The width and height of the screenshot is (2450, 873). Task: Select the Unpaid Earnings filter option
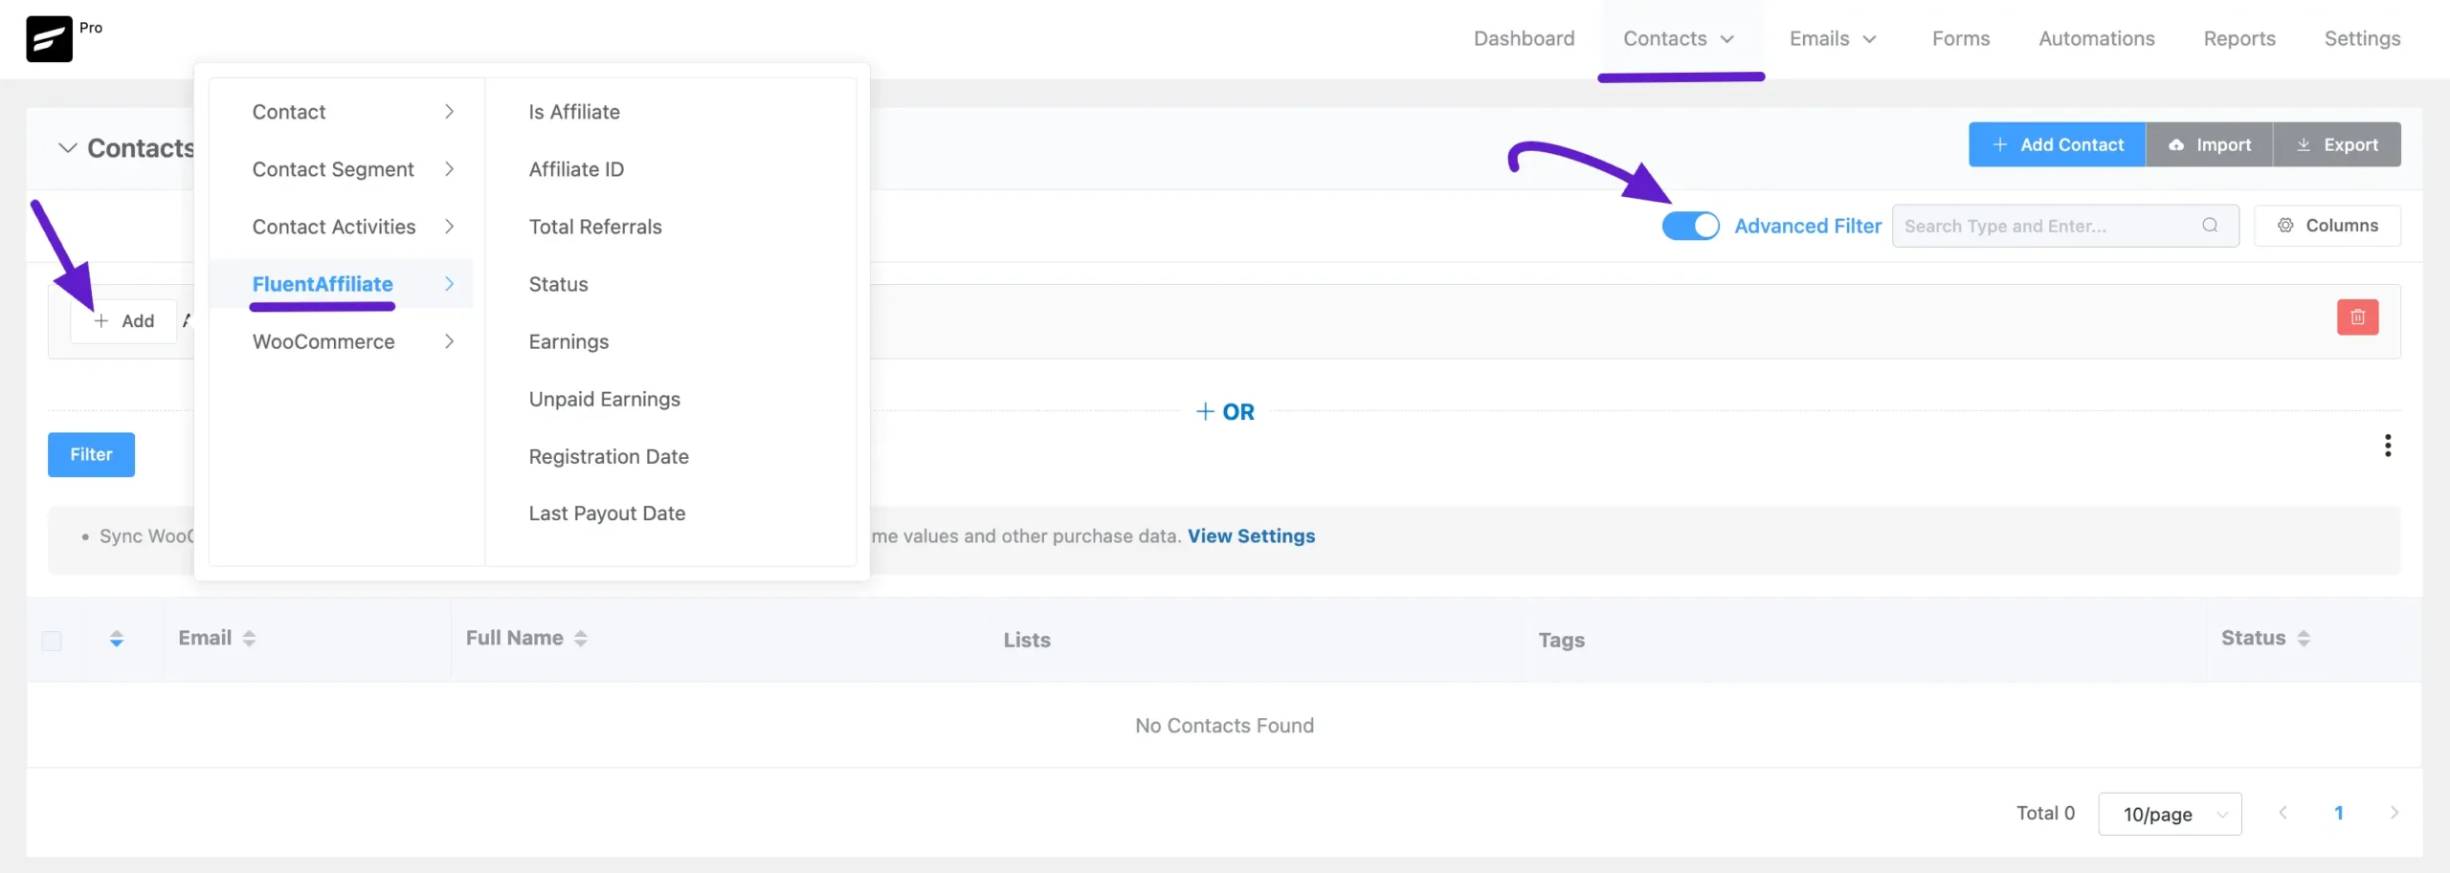click(604, 399)
